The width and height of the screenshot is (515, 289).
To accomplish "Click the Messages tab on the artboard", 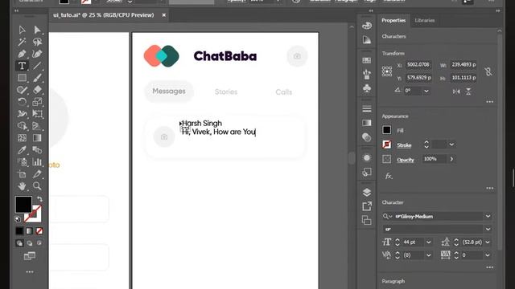I will tap(169, 91).
